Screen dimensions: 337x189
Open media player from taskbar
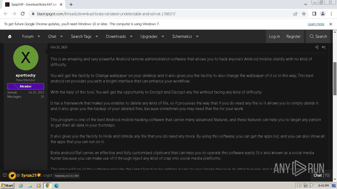(39, 186)
